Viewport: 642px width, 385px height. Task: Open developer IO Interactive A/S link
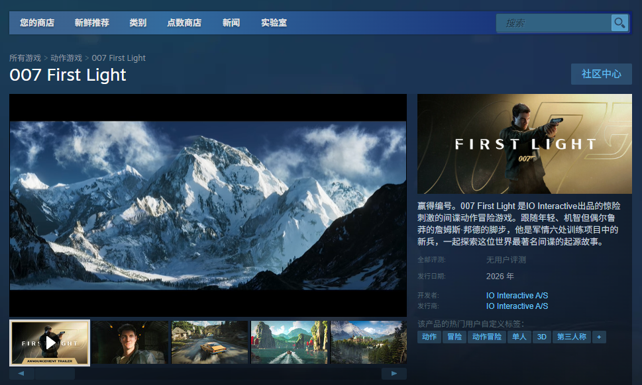(517, 295)
